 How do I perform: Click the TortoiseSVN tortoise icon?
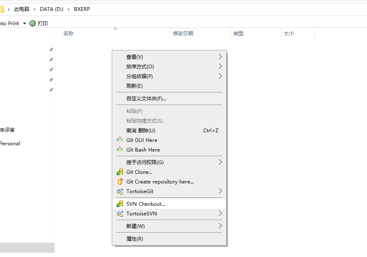click(x=120, y=213)
